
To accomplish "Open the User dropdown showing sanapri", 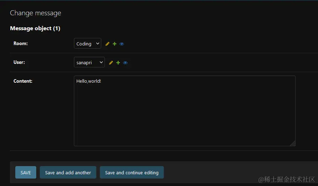I will point(89,62).
